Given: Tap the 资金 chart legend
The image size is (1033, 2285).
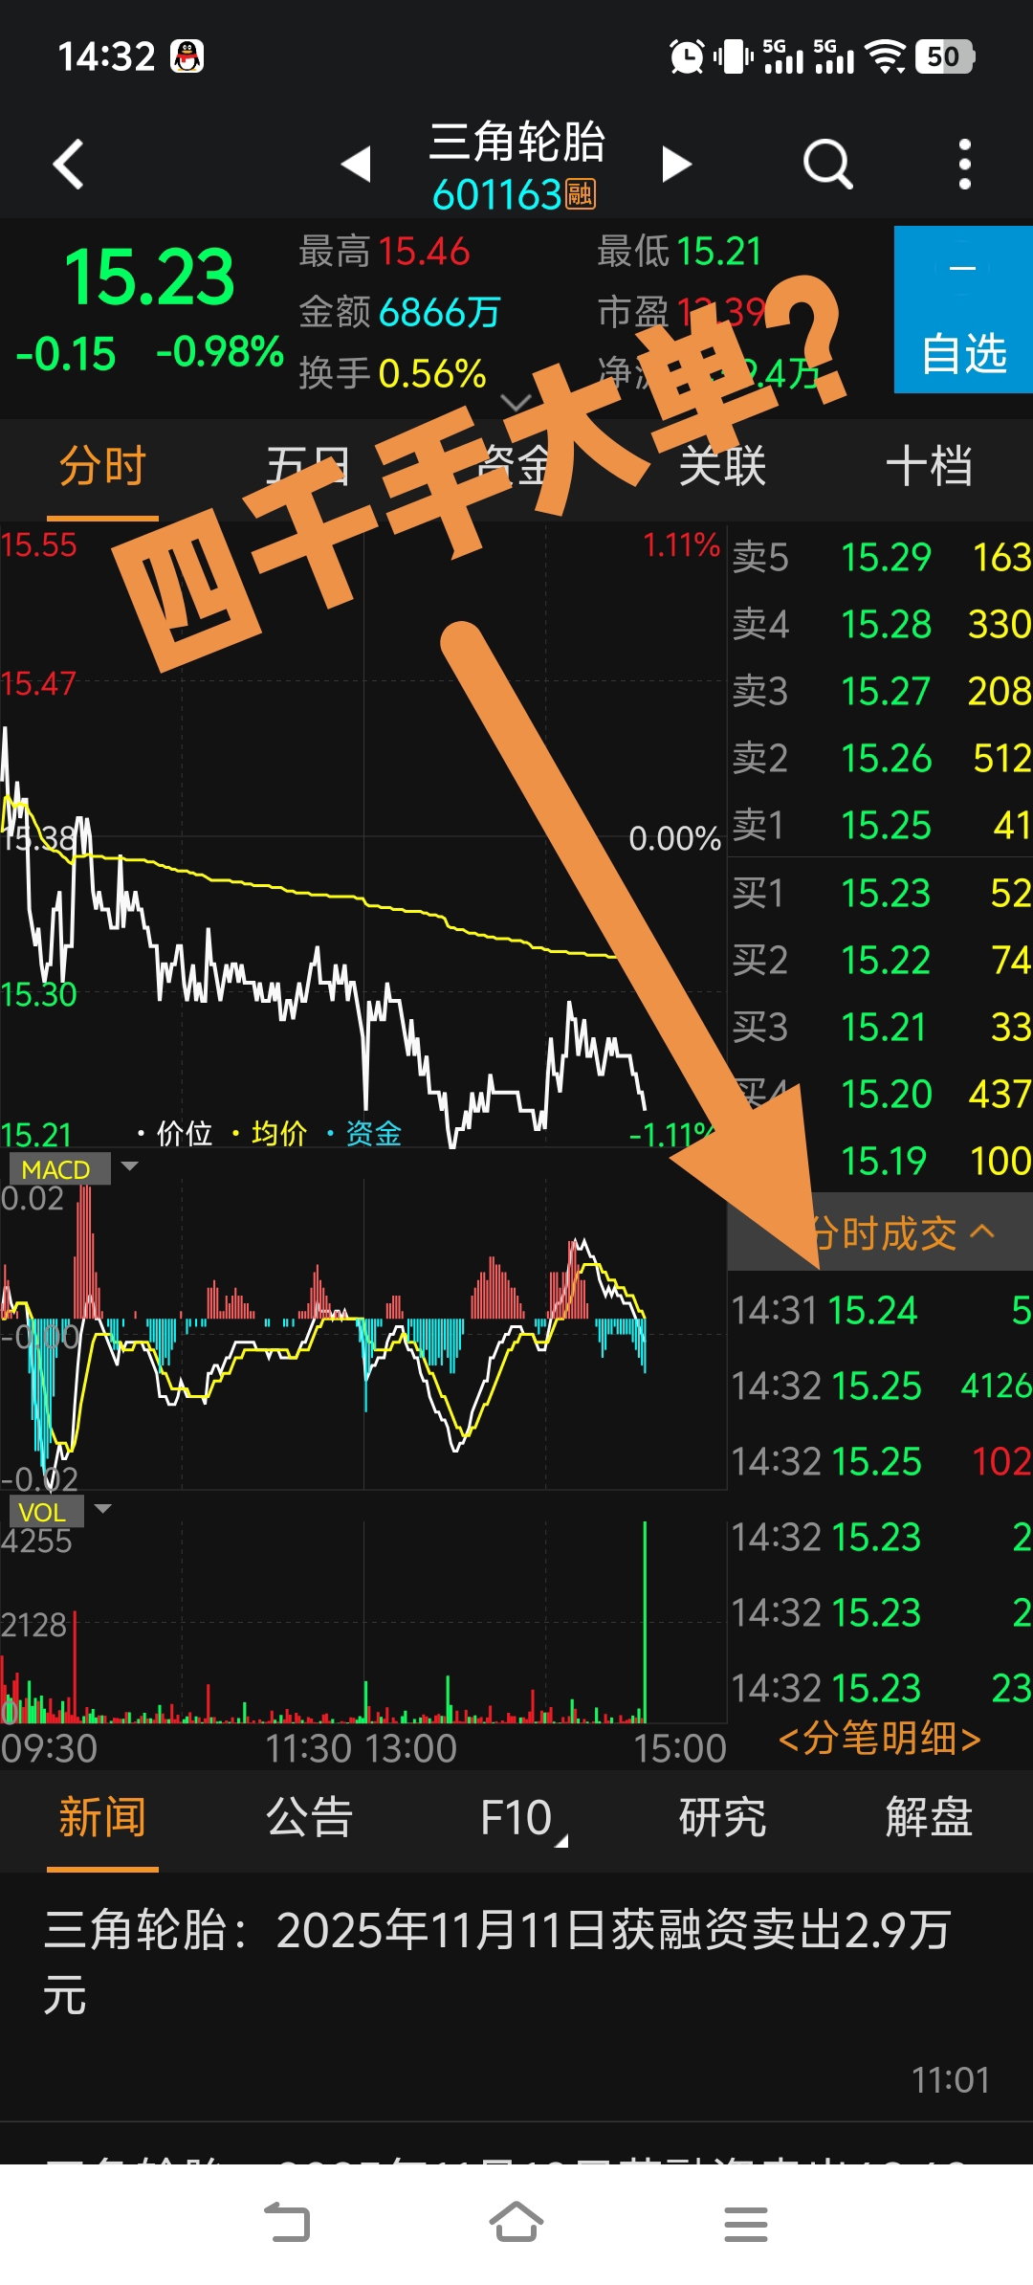Looking at the screenshot, I should tap(363, 1134).
